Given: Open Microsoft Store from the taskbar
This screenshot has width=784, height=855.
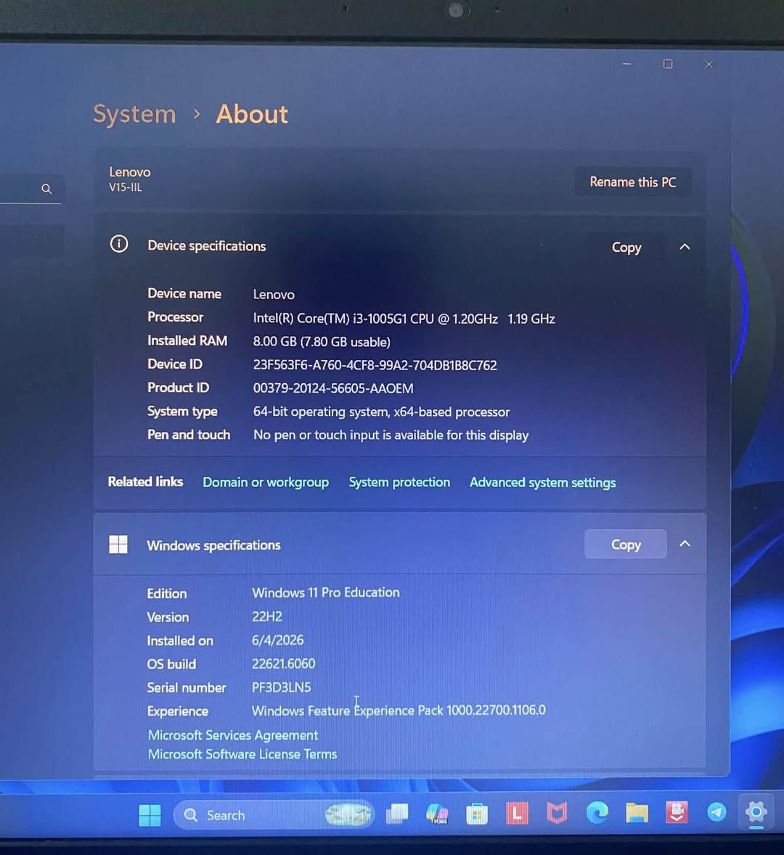Looking at the screenshot, I should pyautogui.click(x=477, y=814).
